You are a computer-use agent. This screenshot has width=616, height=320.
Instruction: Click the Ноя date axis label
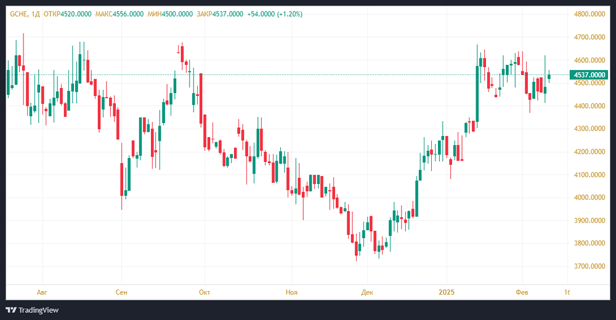tap(291, 292)
